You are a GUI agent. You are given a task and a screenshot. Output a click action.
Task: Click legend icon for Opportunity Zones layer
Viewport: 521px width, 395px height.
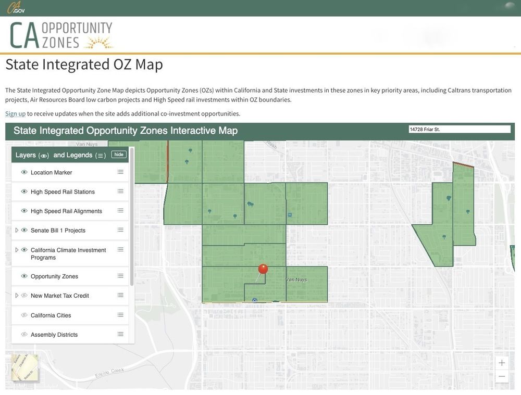tap(120, 276)
